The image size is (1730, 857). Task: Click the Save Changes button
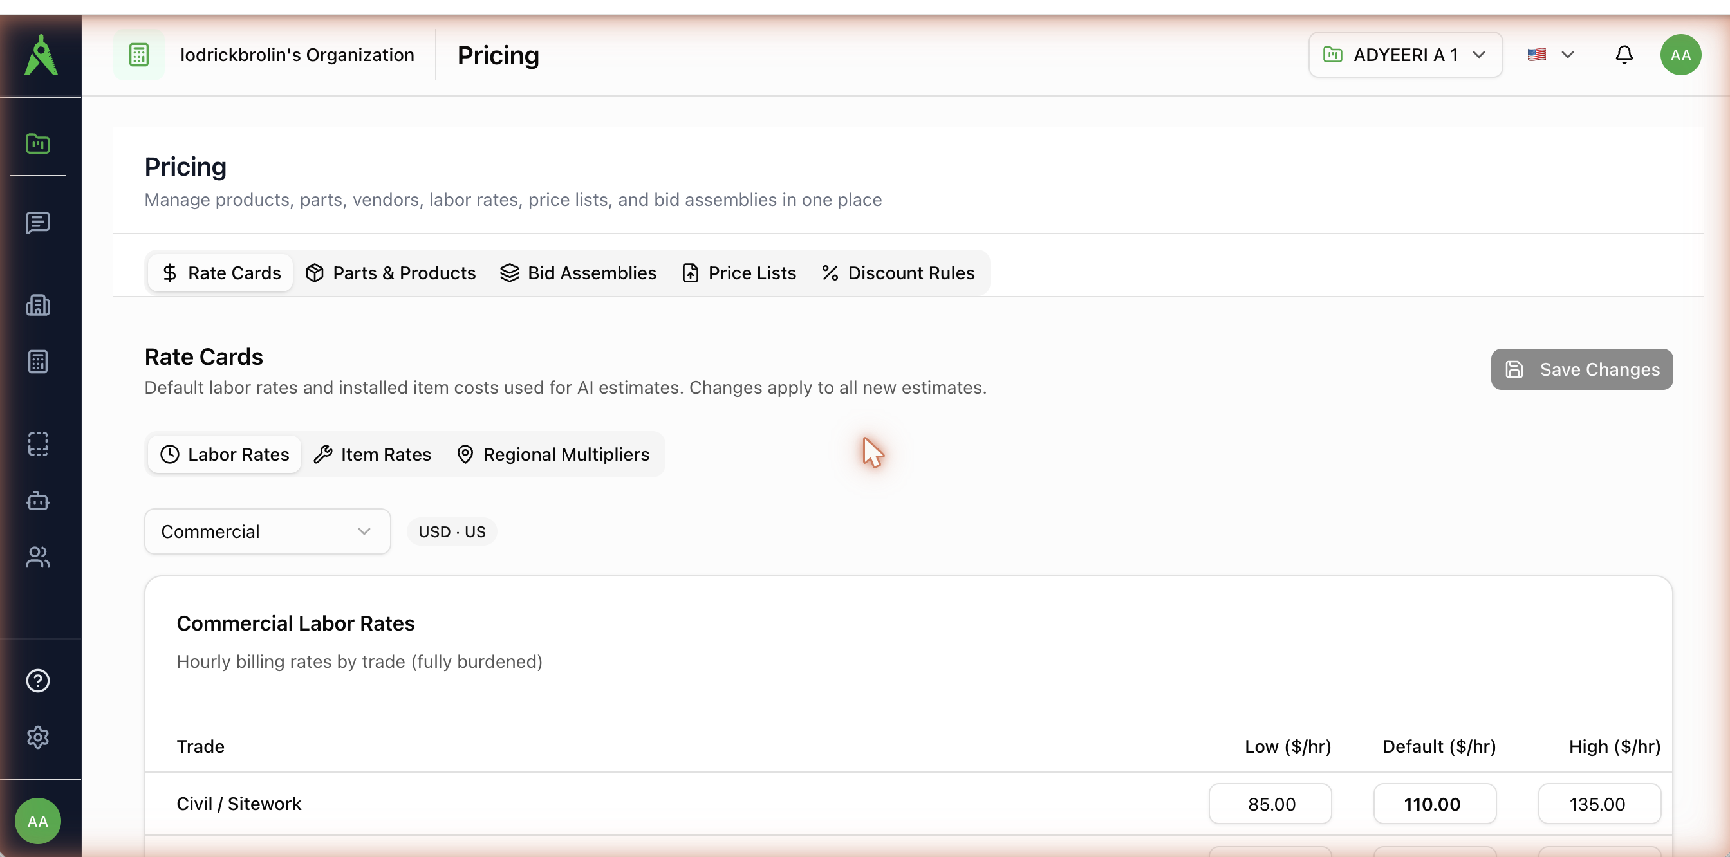1581,369
